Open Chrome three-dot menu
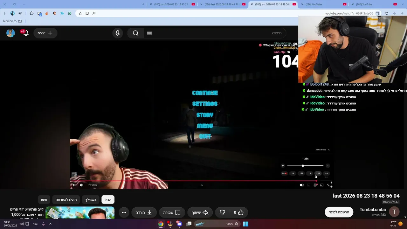 click(x=5, y=13)
